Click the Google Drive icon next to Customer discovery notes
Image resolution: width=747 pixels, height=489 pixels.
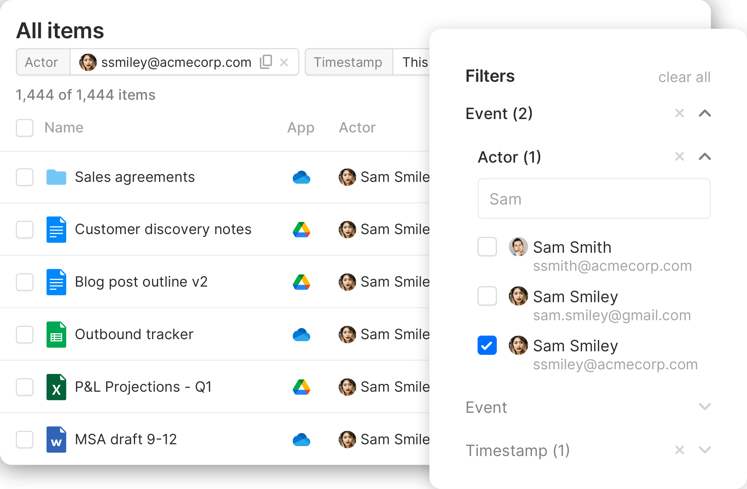pos(301,230)
